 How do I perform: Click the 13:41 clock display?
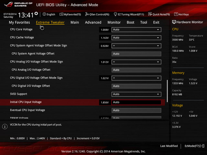click(x=26, y=15)
